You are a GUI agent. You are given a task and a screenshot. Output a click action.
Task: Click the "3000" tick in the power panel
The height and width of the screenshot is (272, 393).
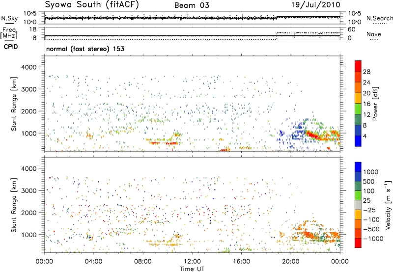click(28, 89)
